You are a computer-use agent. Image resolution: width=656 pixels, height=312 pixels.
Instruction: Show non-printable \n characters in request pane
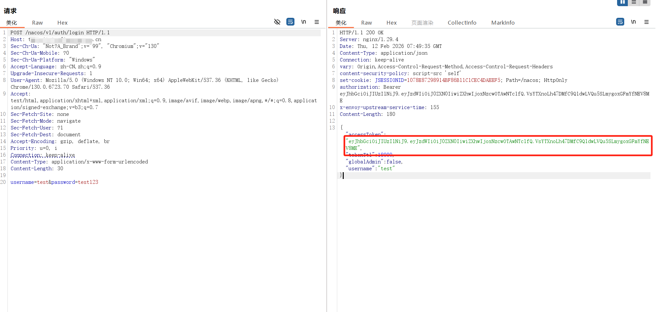coord(304,22)
